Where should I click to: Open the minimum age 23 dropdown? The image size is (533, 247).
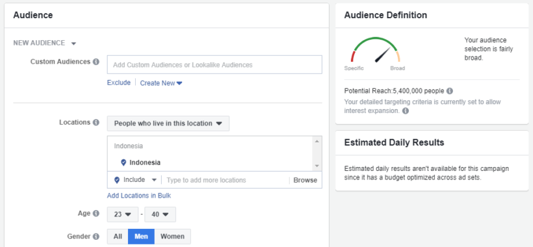pyautogui.click(x=123, y=214)
